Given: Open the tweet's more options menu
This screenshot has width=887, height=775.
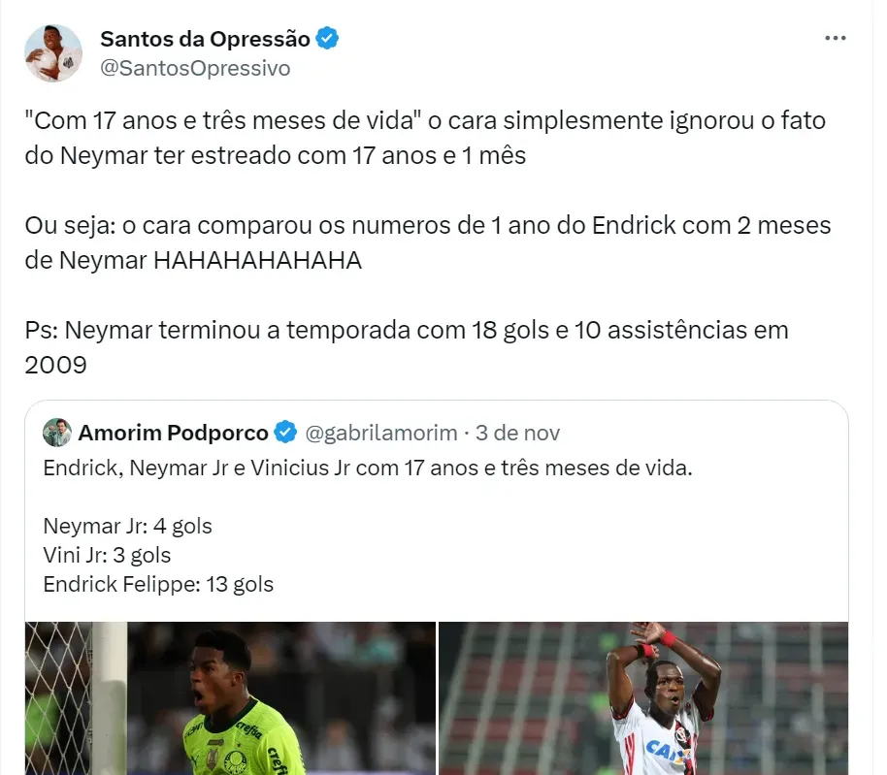Looking at the screenshot, I should [835, 38].
